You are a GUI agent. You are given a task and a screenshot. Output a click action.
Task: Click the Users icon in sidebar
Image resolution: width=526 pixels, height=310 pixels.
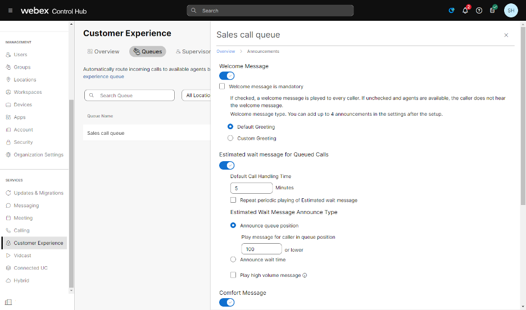(8, 54)
